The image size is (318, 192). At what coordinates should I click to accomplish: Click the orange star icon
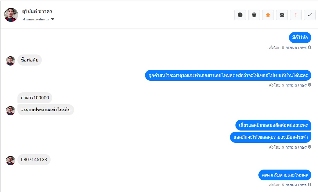[x=268, y=15]
